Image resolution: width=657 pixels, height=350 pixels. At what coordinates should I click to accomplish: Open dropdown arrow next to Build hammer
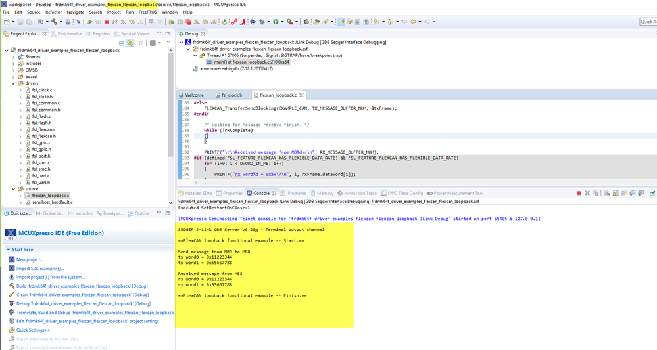coord(61,22)
